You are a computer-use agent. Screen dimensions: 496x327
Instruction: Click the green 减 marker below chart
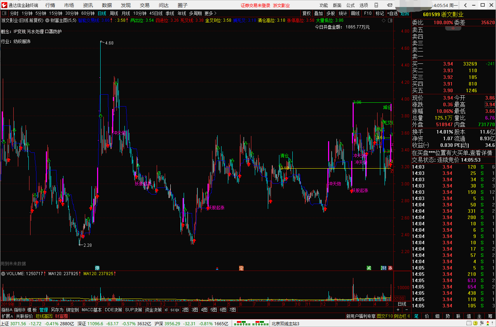click(369, 268)
